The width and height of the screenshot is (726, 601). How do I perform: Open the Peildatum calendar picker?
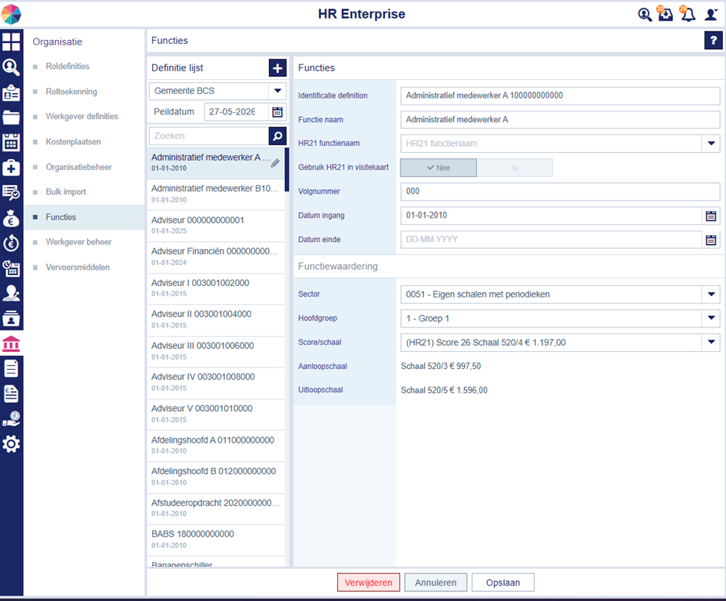point(277,111)
